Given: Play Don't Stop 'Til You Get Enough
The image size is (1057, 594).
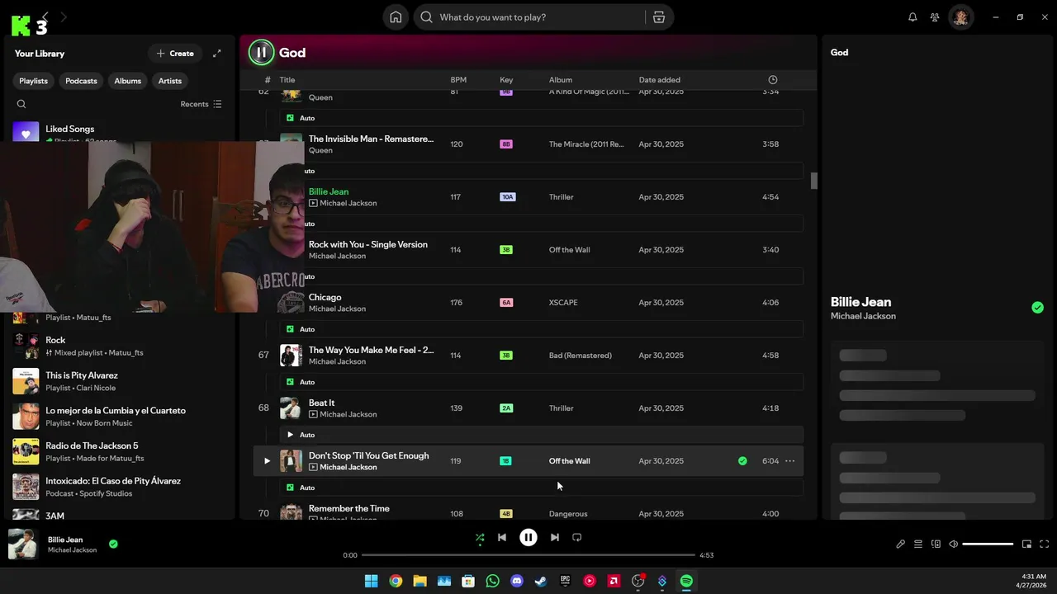Looking at the screenshot, I should coord(267,461).
